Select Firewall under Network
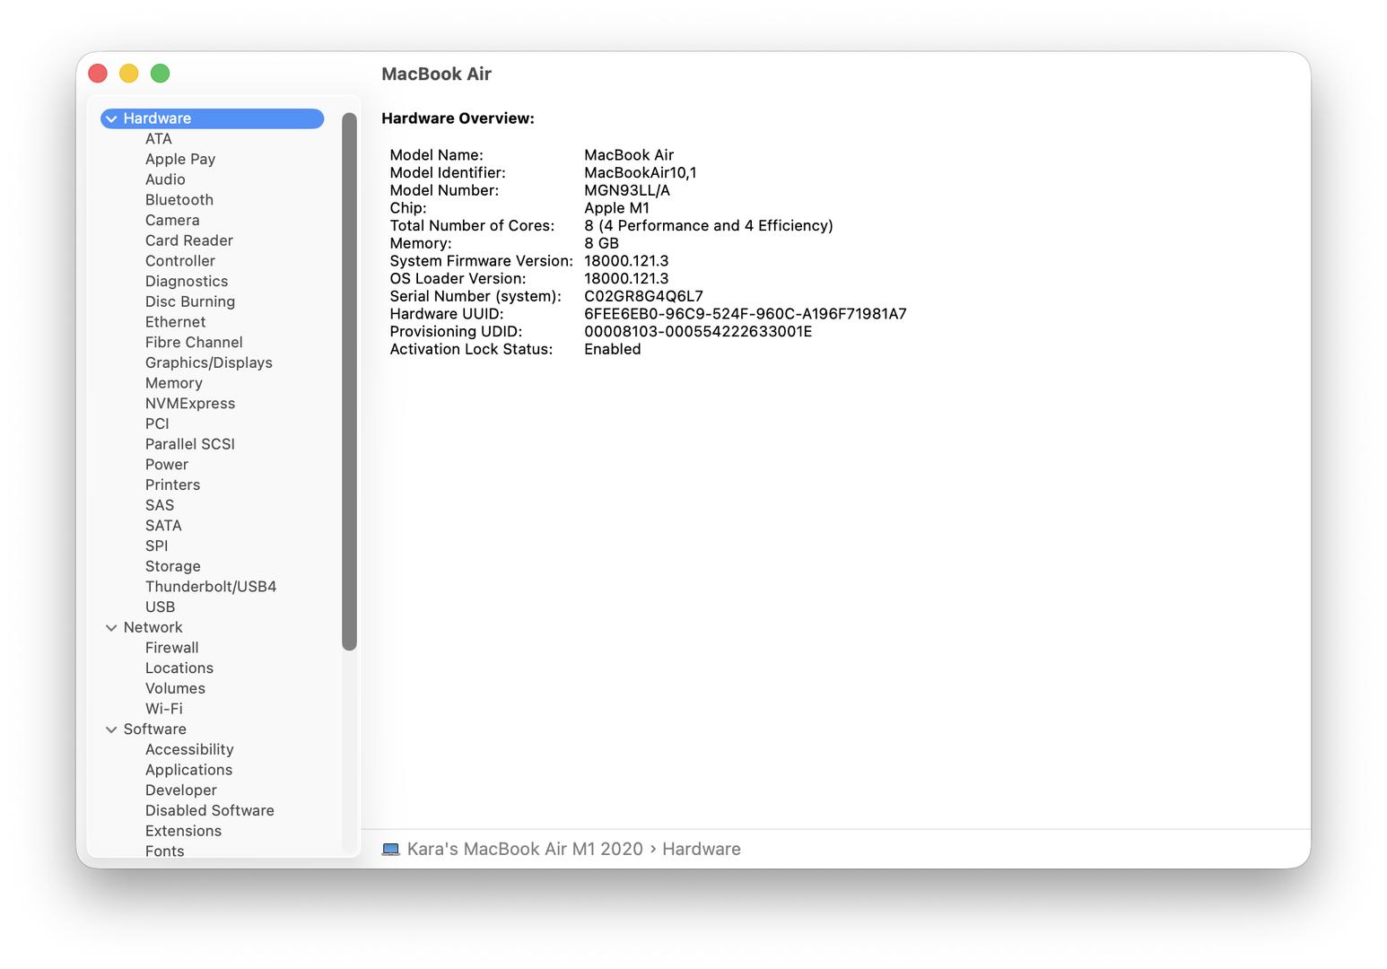The image size is (1387, 969). pos(172,648)
